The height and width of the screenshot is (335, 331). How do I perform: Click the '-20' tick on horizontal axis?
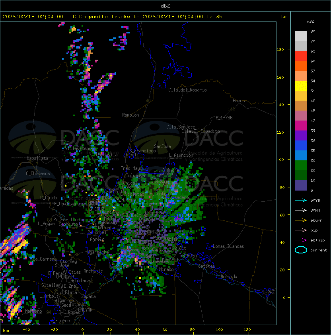(x=54, y=330)
